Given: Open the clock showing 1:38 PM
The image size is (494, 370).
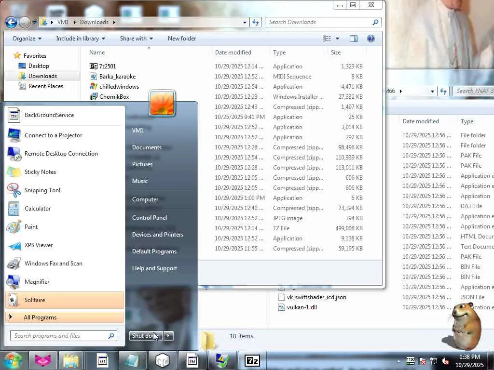Looking at the screenshot, I should [x=469, y=360].
